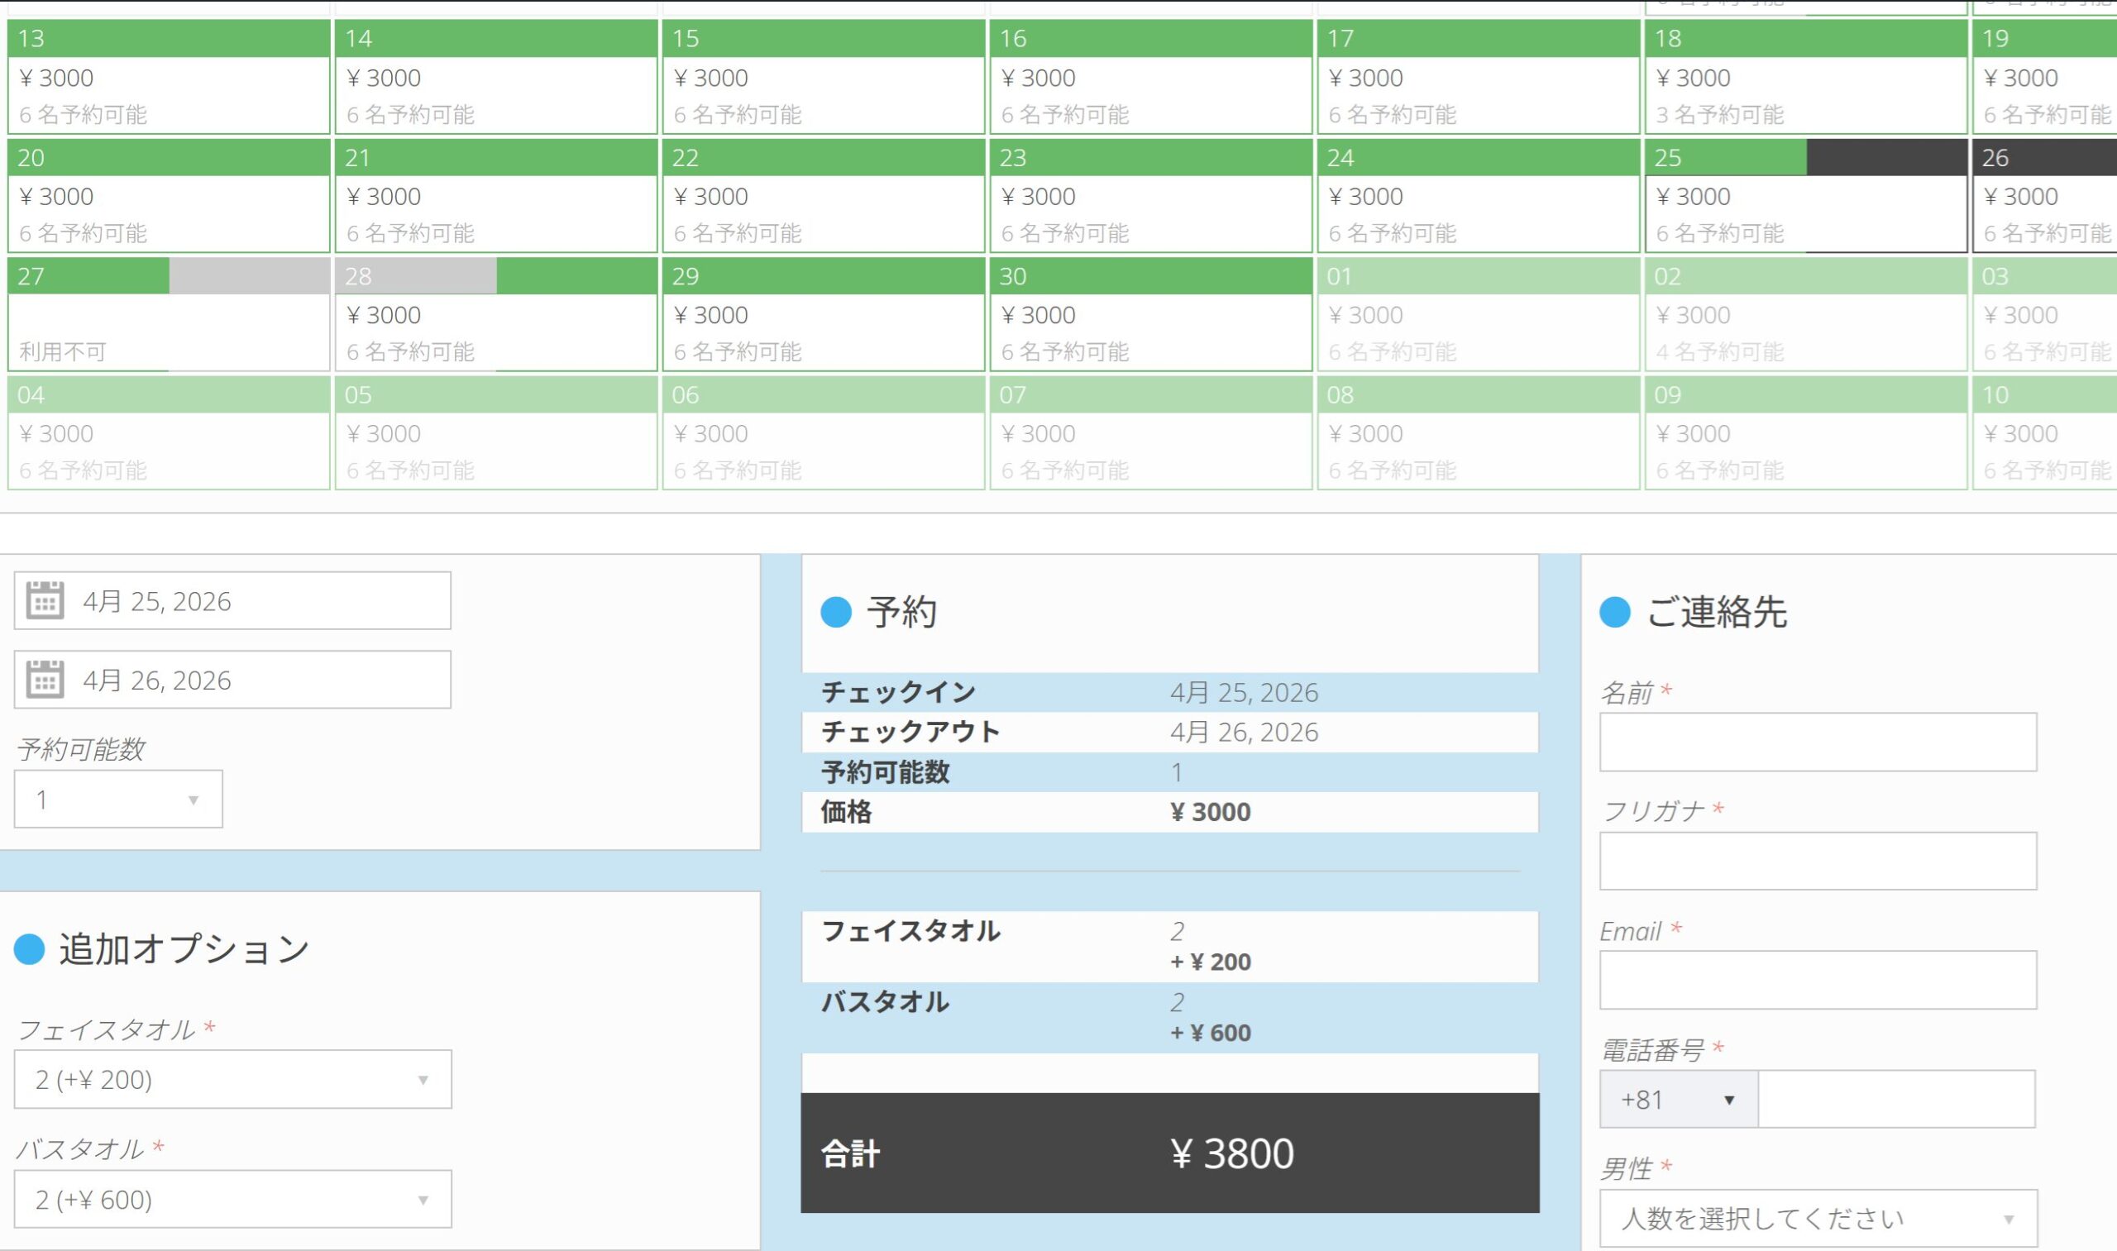This screenshot has width=2117, height=1251.
Task: Expand the バスタオル option dropdown
Action: tap(232, 1200)
